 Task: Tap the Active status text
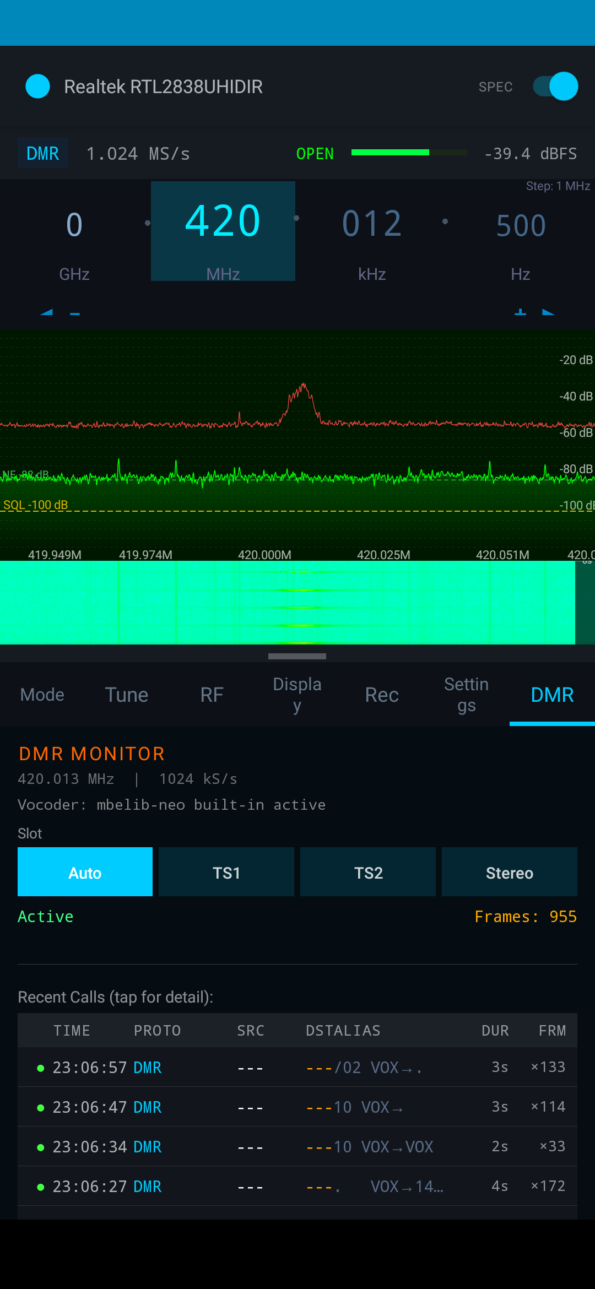coord(46,917)
